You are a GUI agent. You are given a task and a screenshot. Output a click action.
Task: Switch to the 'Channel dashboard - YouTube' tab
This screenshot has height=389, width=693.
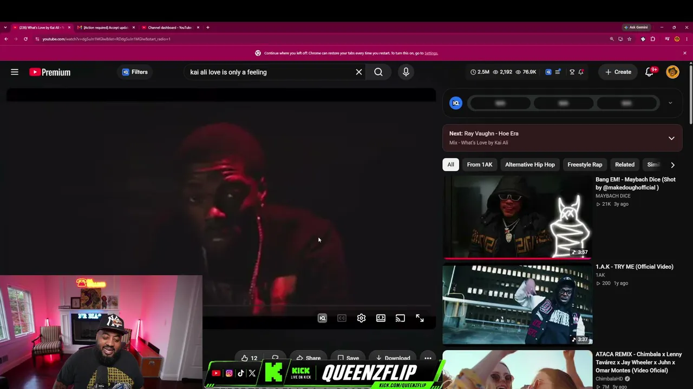click(171, 28)
